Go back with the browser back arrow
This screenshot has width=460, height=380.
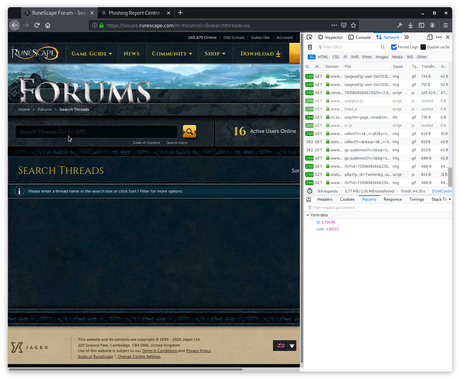[x=14, y=25]
